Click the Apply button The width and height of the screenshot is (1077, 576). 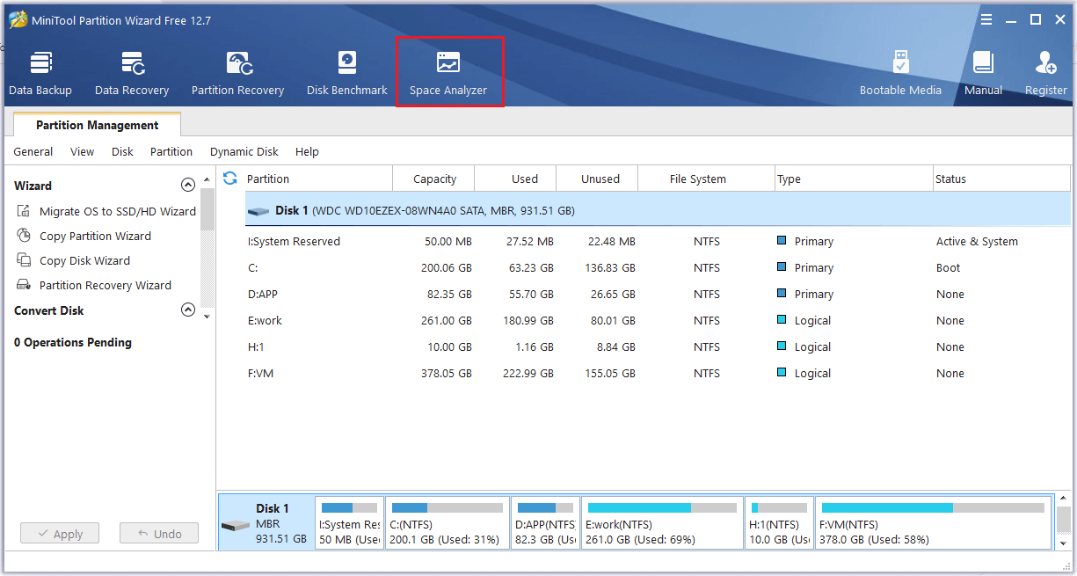pos(60,533)
